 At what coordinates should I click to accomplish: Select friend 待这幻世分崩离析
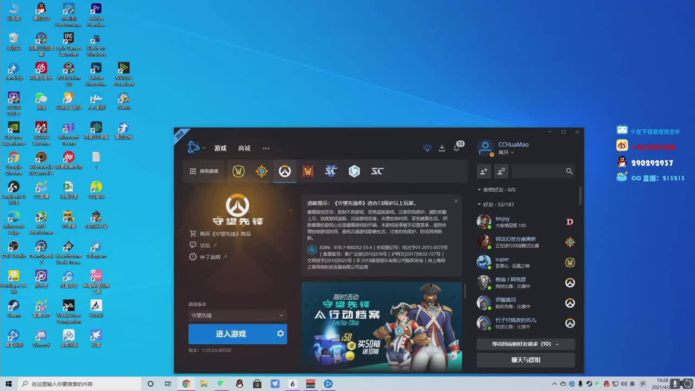(x=526, y=242)
